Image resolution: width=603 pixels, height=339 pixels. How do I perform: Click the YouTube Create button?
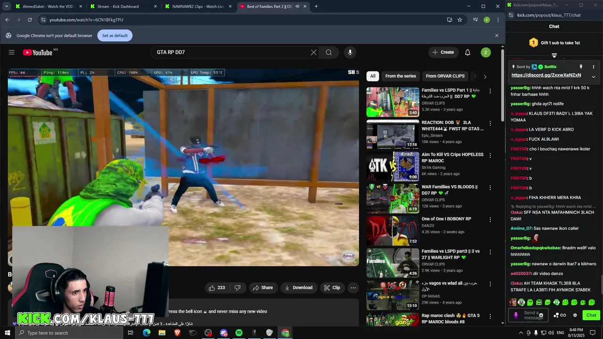[x=443, y=52]
